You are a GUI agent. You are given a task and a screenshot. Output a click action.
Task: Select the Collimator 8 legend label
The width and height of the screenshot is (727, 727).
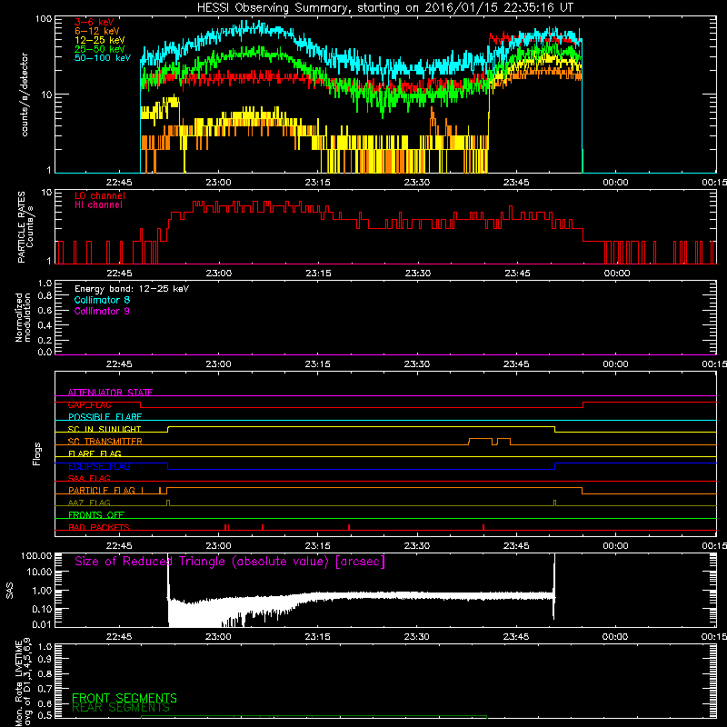102,300
